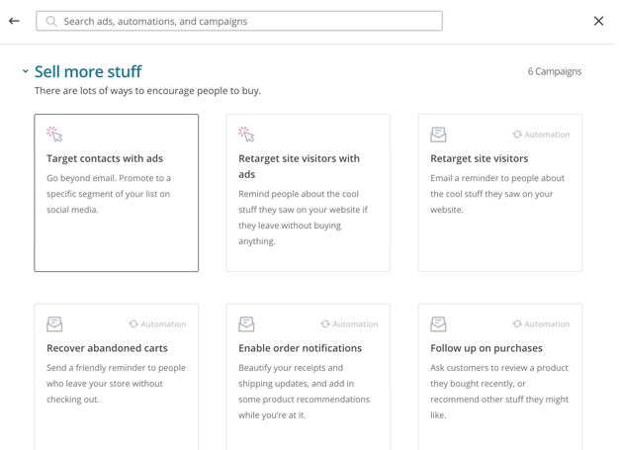Click the magnifier icon in search bar

[51, 21]
